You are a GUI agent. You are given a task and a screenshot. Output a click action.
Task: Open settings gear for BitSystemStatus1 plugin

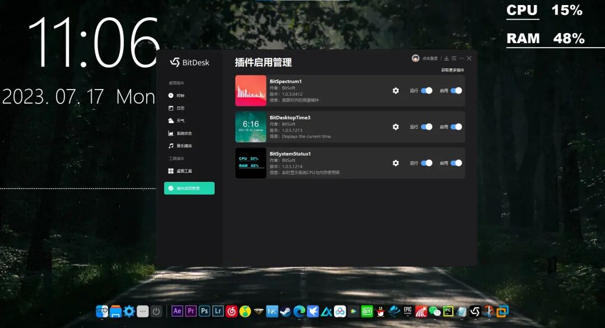point(395,163)
